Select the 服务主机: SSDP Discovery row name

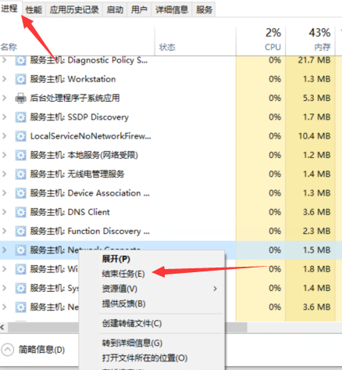click(79, 117)
